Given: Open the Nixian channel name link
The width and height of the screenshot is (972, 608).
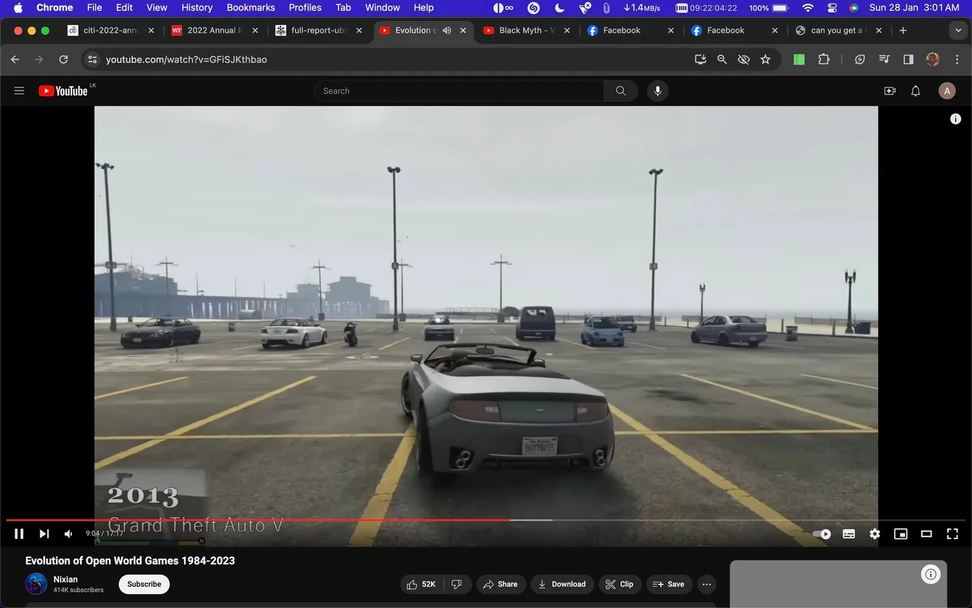Looking at the screenshot, I should (x=65, y=579).
